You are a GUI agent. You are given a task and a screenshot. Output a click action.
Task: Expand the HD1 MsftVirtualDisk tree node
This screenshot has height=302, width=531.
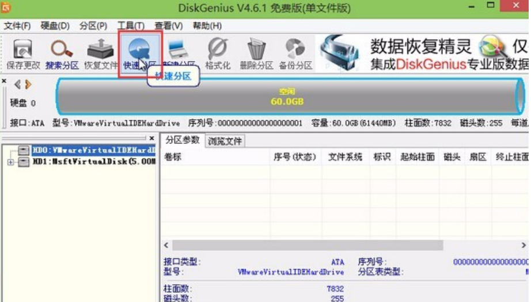coord(10,162)
